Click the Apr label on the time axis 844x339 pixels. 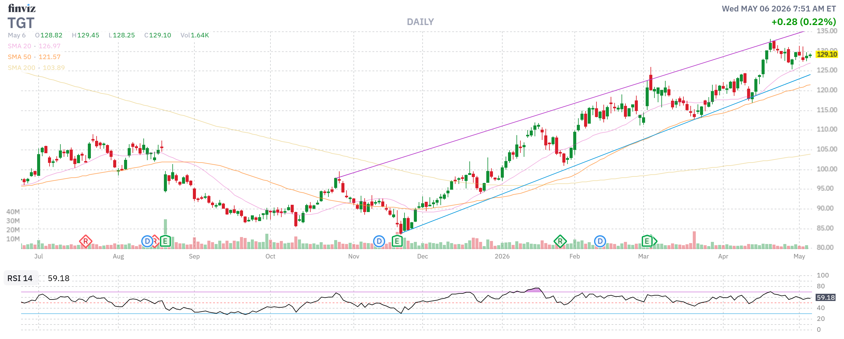coord(723,257)
